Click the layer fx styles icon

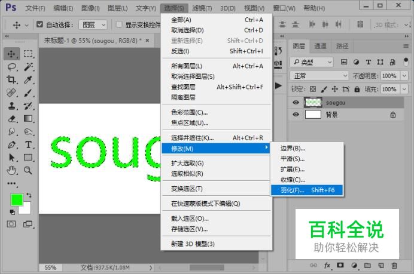tap(327, 265)
